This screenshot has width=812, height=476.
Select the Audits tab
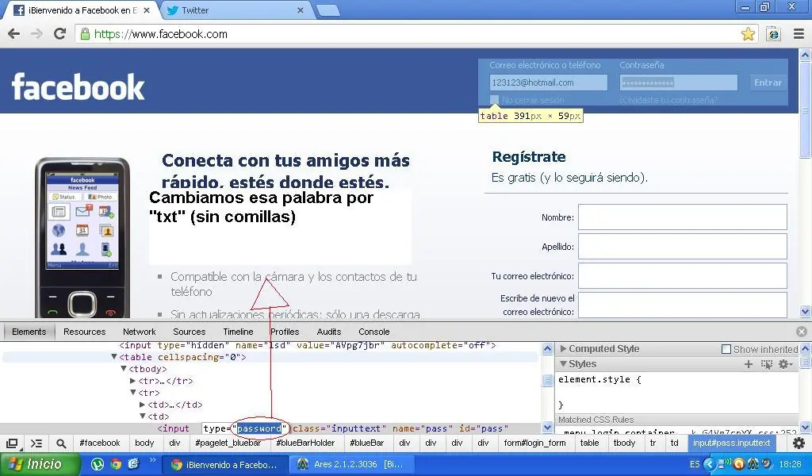tap(329, 332)
